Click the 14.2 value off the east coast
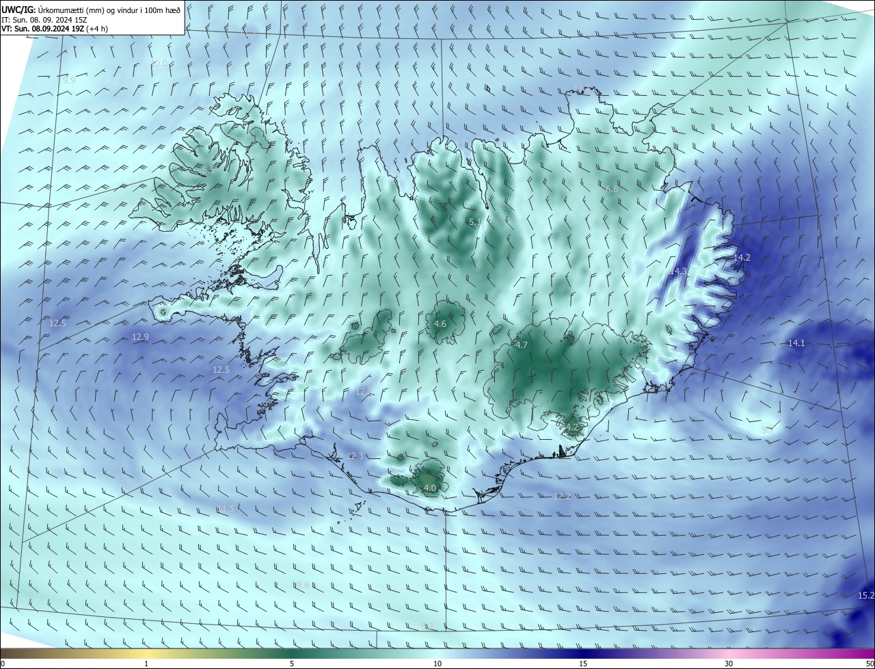 (x=742, y=258)
